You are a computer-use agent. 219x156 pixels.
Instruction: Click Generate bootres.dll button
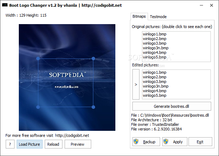tap(172, 106)
